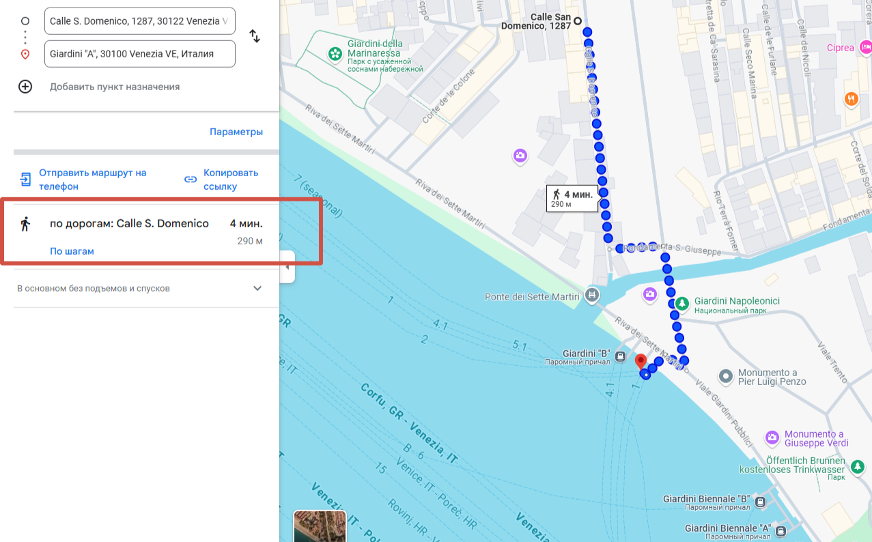872x542 pixels.
Task: Click the "4 мин." duration in route panel
Action: pos(246,223)
